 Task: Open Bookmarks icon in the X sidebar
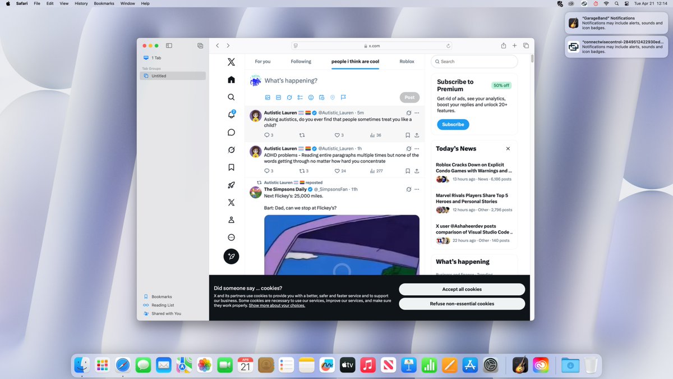[231, 167]
